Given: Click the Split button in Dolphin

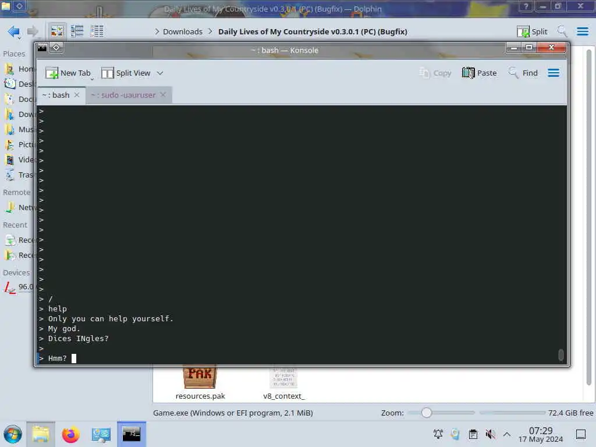Looking at the screenshot, I should [x=532, y=31].
